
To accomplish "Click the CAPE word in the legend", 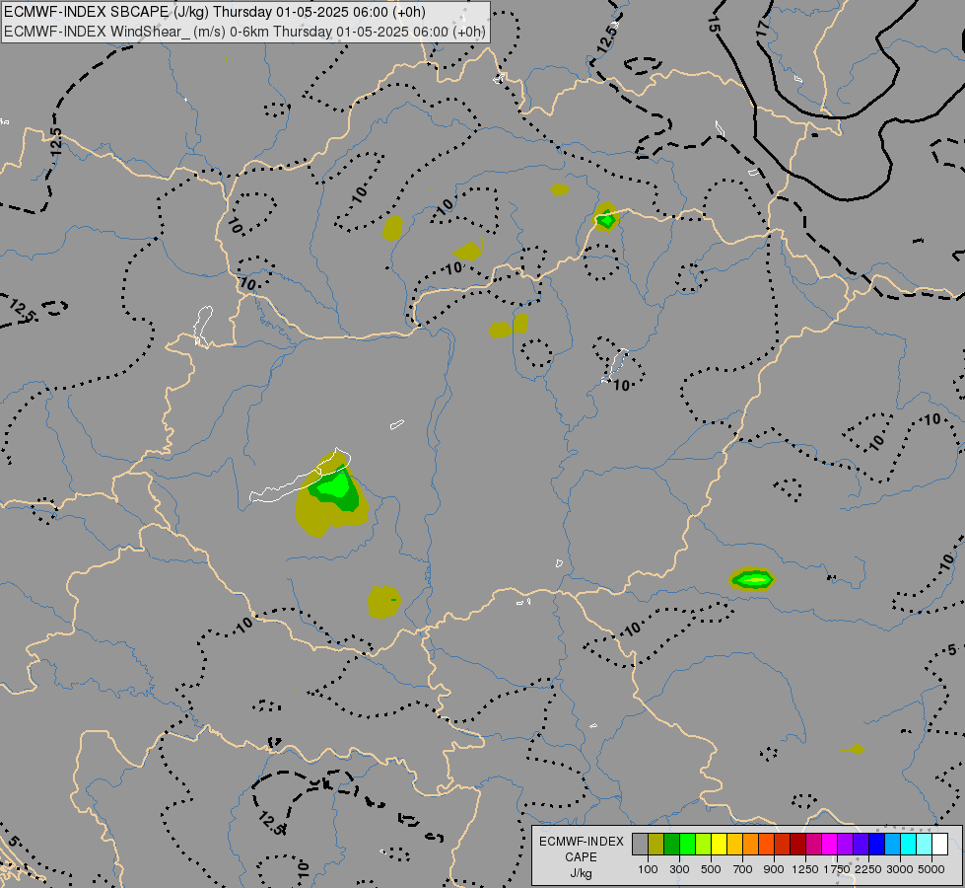I will coord(581,857).
